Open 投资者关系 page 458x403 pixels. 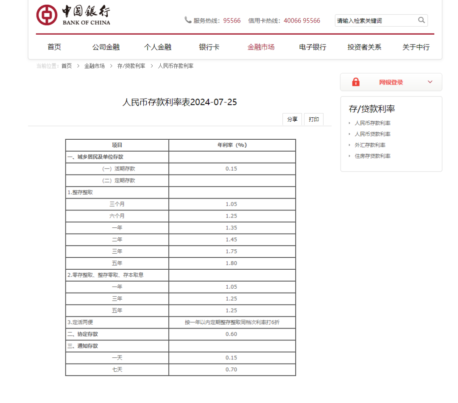click(364, 47)
